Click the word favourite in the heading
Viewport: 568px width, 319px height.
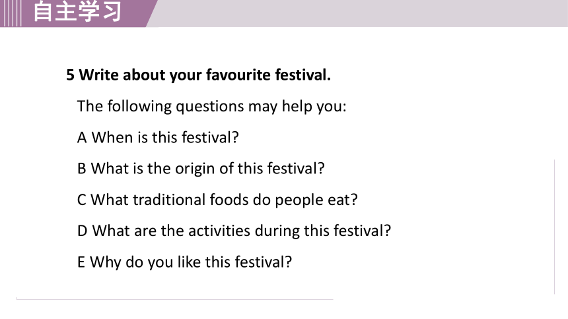point(238,75)
